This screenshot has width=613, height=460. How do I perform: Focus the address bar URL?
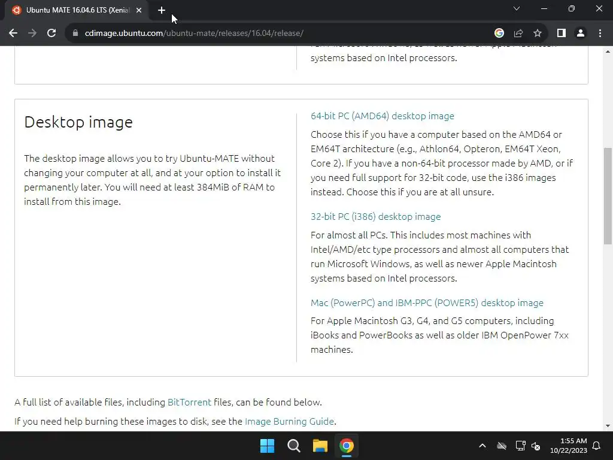click(194, 34)
